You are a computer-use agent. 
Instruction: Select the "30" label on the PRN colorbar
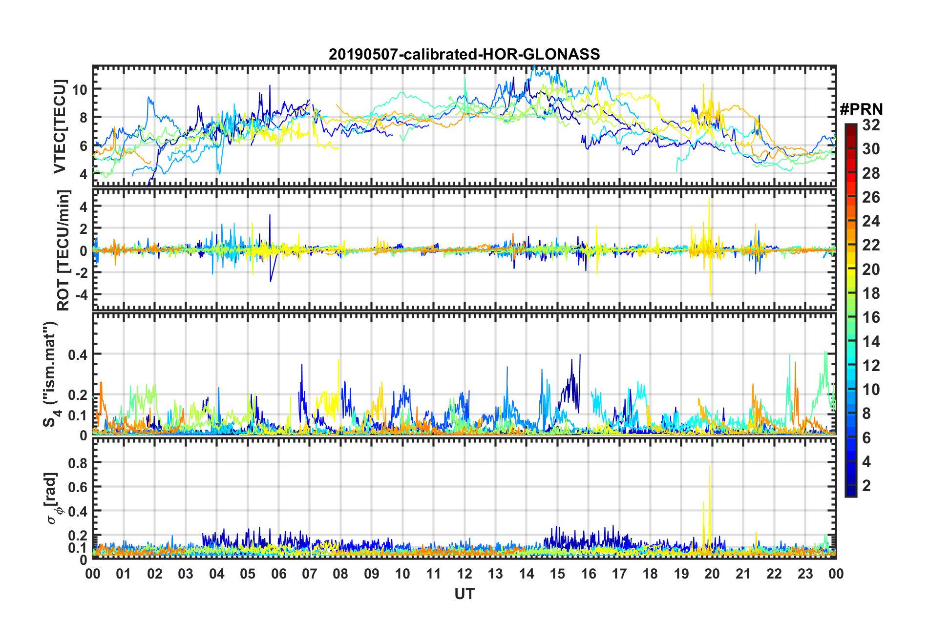pyautogui.click(x=871, y=149)
